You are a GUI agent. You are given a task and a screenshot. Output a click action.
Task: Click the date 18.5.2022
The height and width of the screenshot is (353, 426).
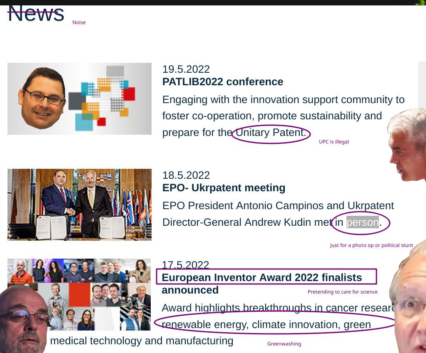pyautogui.click(x=186, y=175)
